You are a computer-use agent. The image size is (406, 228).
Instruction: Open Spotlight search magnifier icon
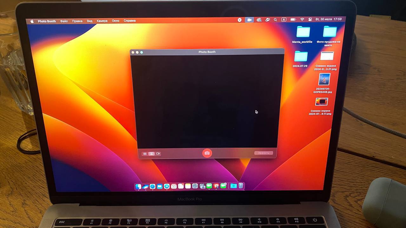[275, 20]
